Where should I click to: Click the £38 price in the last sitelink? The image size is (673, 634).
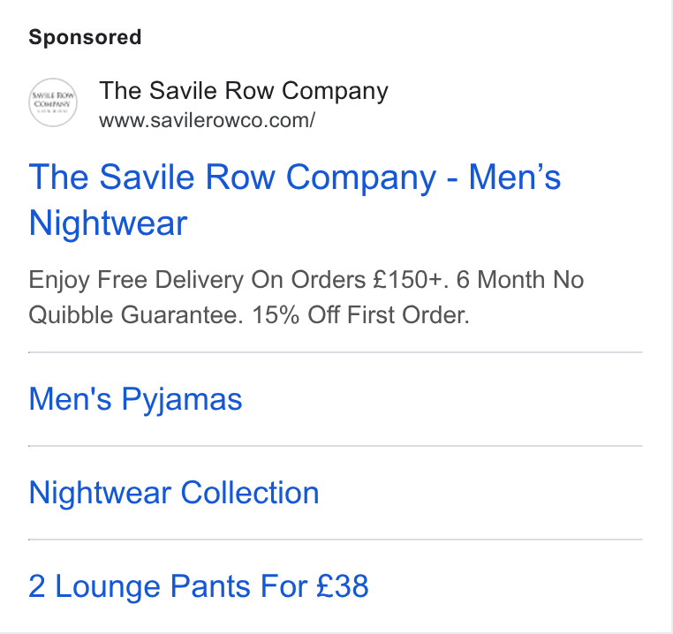tap(343, 586)
